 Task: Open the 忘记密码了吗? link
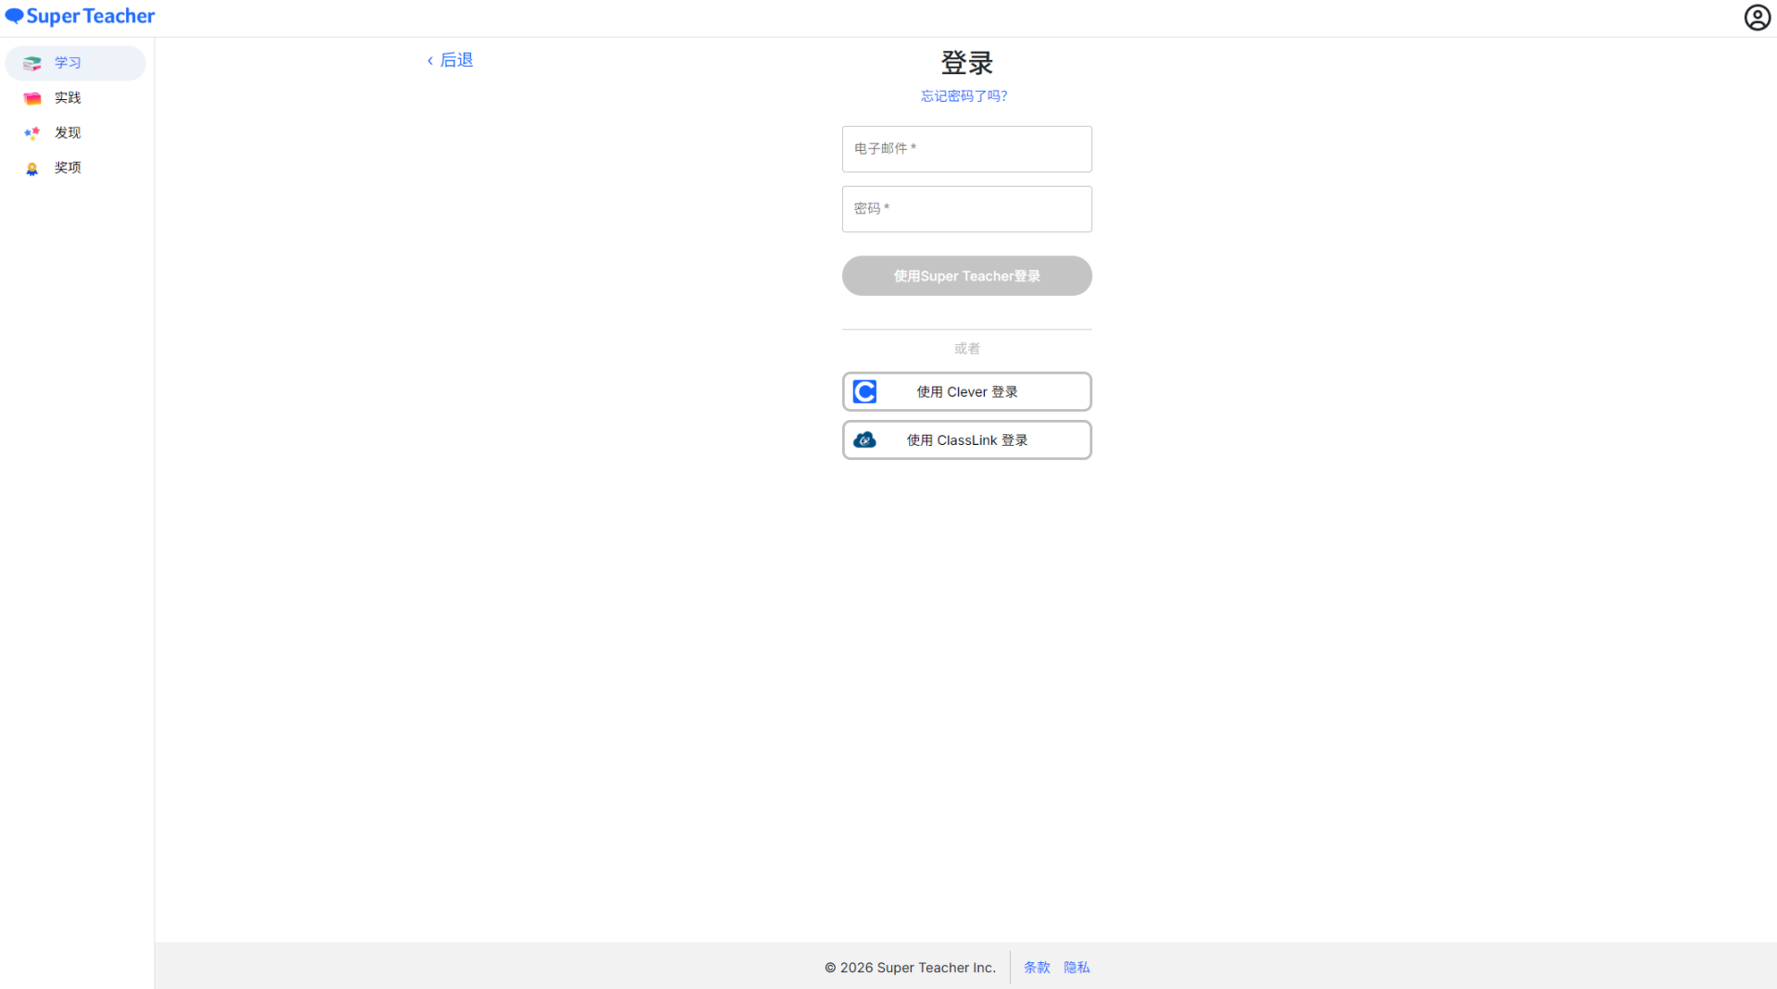963,95
